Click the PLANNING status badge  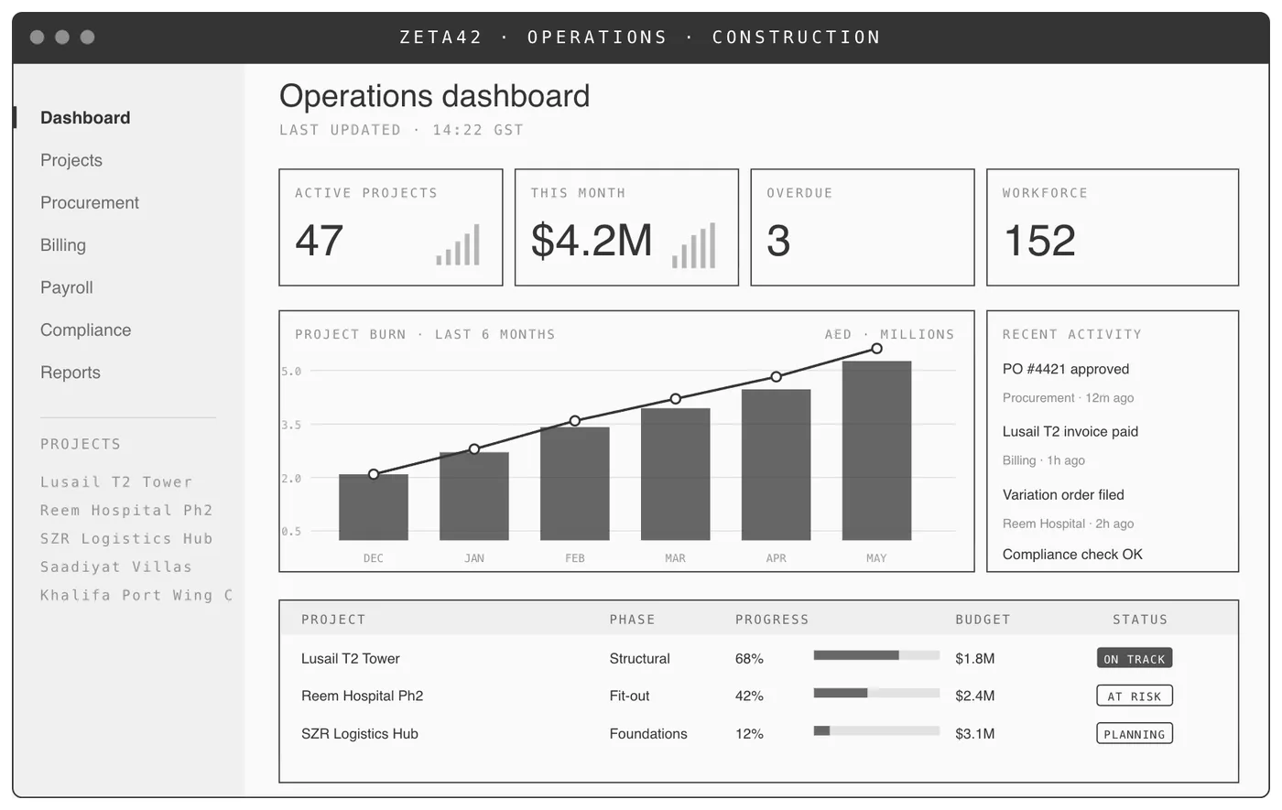[1135, 734]
